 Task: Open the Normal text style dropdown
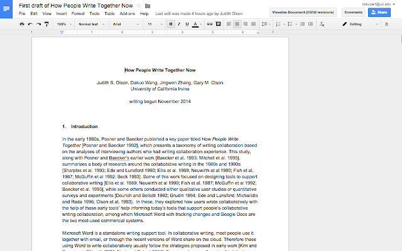click(x=91, y=24)
